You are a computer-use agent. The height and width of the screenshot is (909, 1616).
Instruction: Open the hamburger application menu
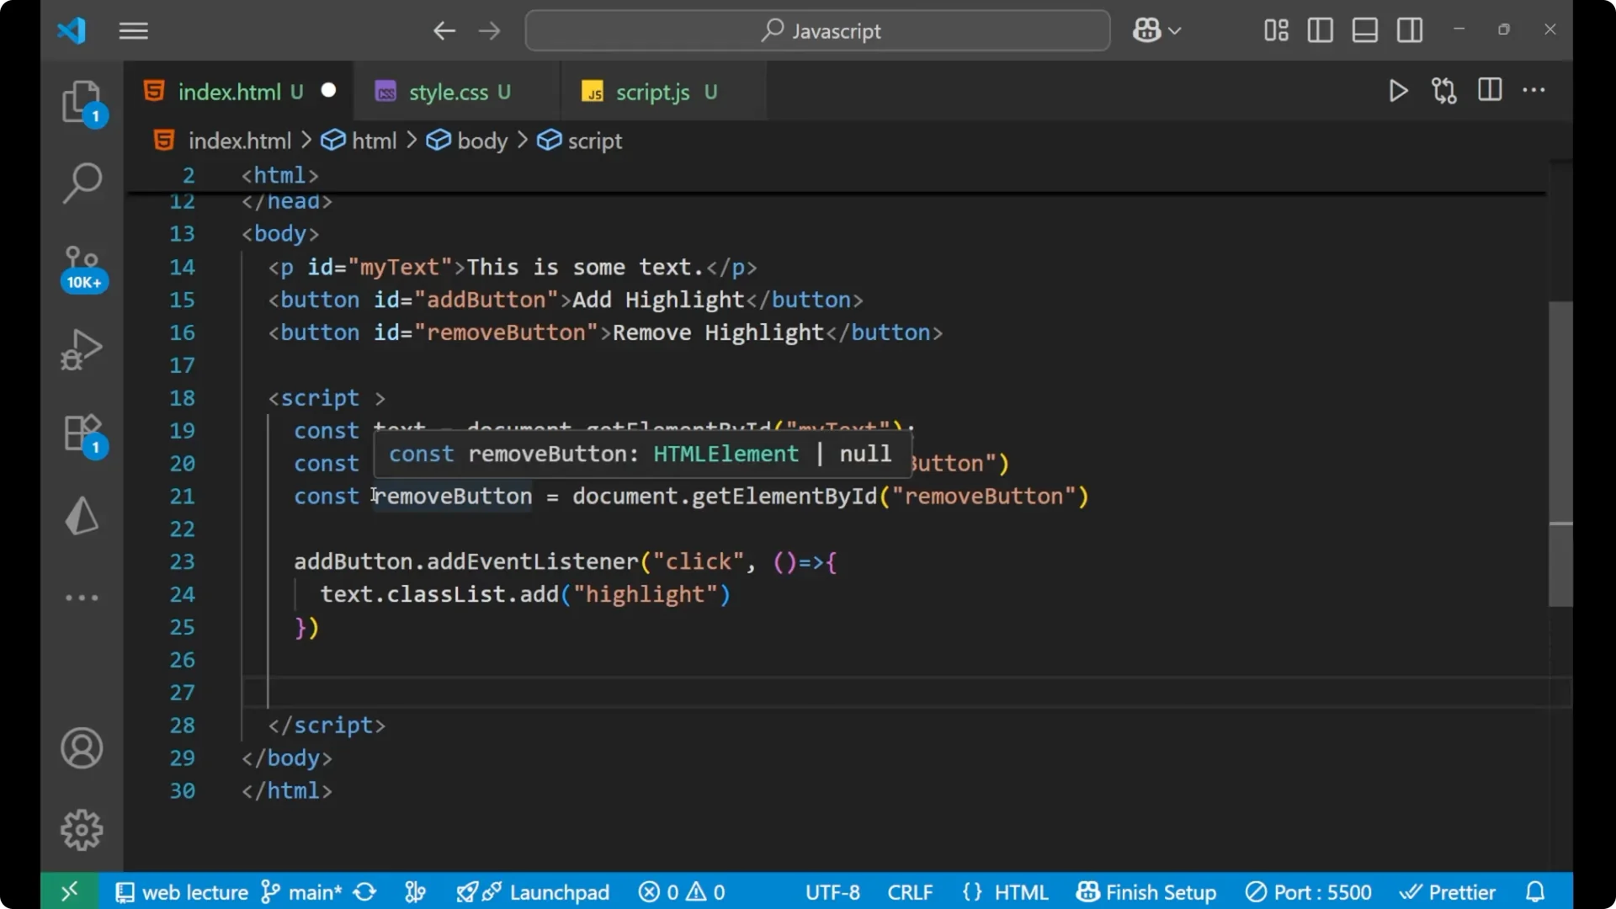133,31
